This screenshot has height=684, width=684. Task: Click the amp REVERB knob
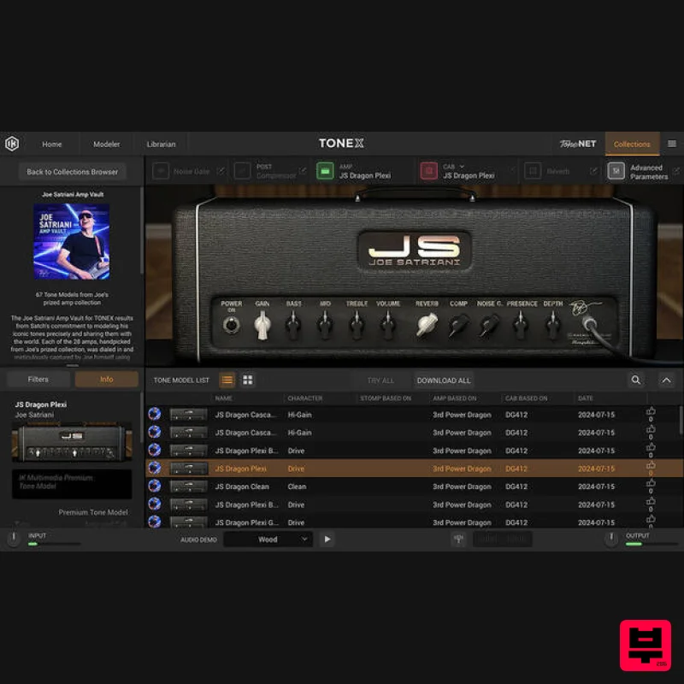(x=427, y=325)
